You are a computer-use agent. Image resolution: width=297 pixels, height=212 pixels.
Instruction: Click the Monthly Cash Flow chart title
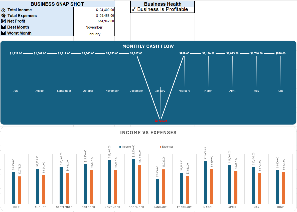[148, 46]
